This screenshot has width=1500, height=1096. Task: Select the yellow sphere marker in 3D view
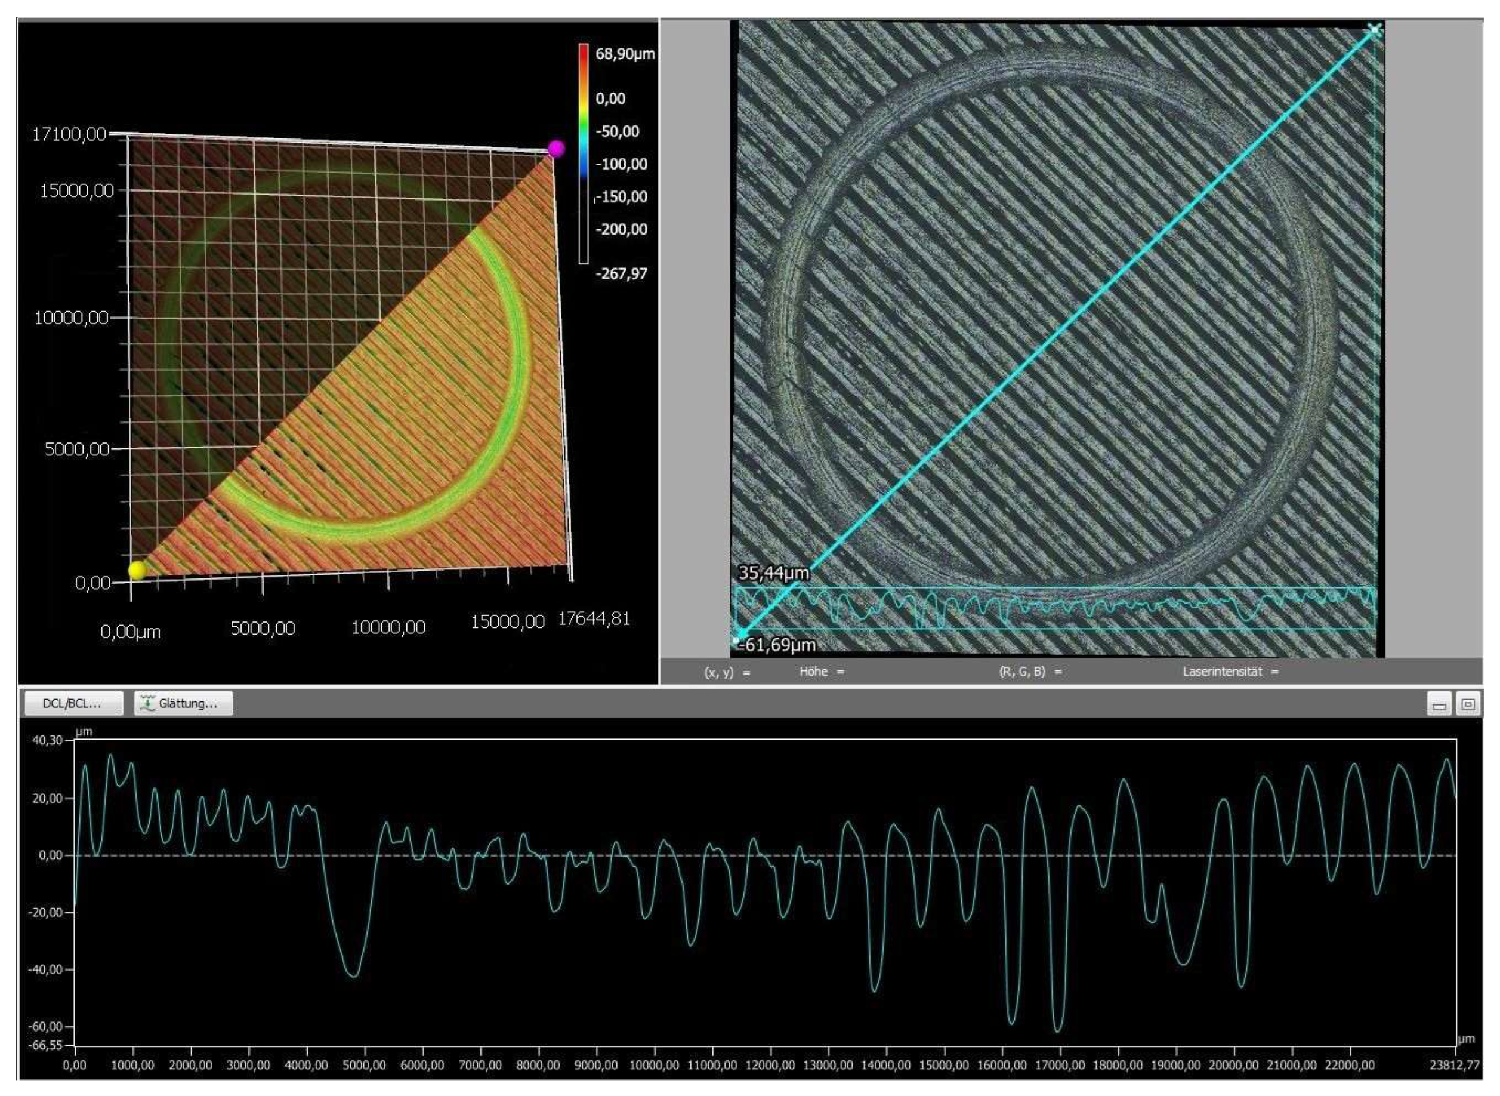pyautogui.click(x=137, y=570)
